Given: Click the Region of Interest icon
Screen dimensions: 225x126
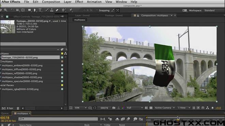Looking at the screenshot, I should pos(146,108).
